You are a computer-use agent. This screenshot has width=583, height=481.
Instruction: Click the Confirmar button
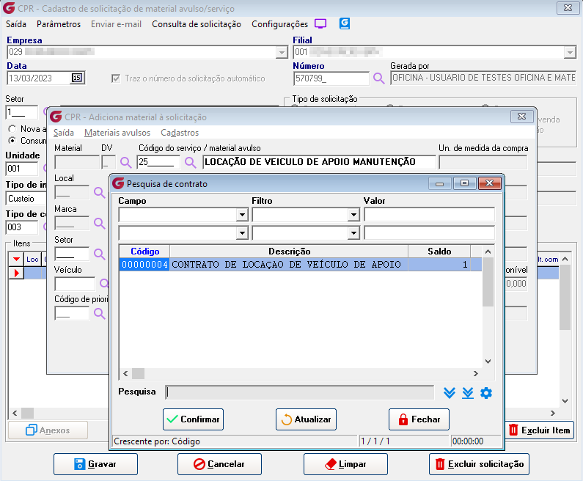click(193, 419)
